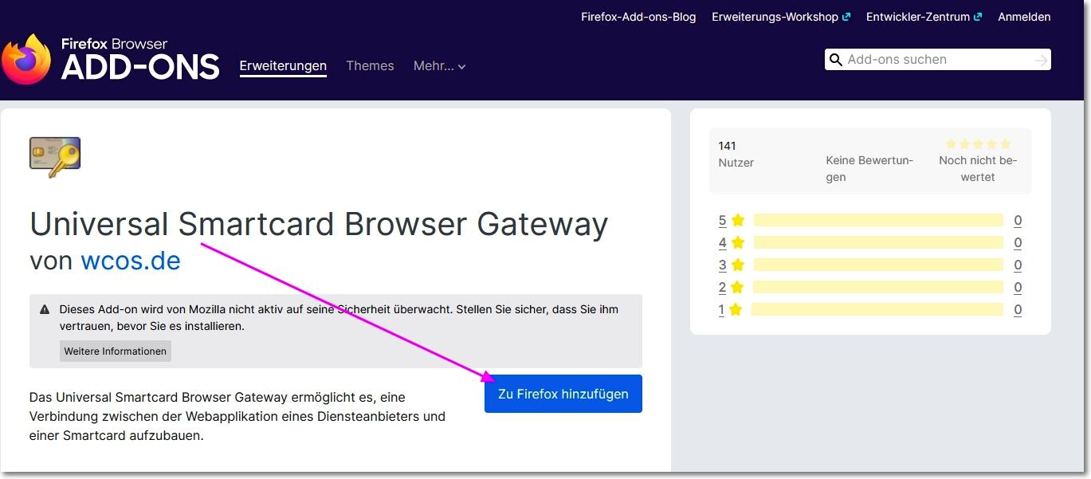The image size is (1091, 479).
Task: Click Keine Bewertungen text
Action: 869,169
